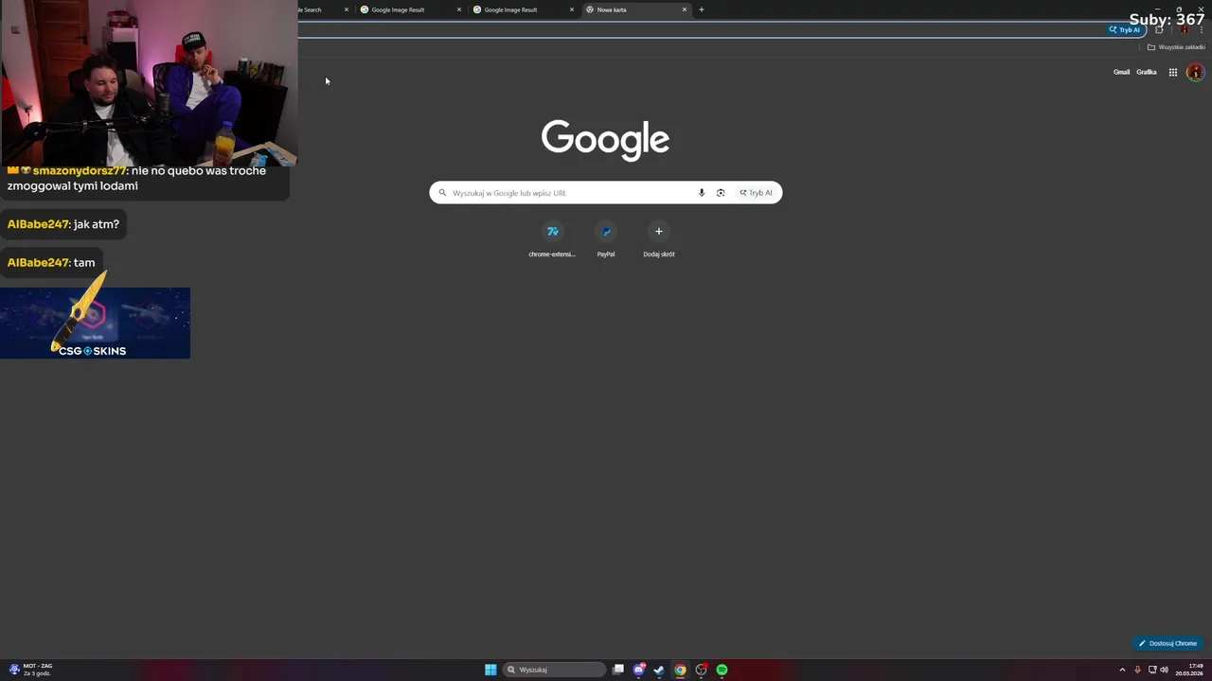1212x681 pixels.
Task: Open the clock showing 17:49
Action: pyautogui.click(x=1191, y=670)
